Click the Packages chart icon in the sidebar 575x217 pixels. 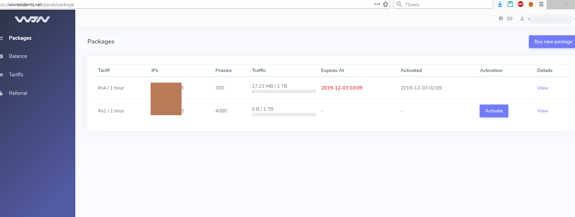(1, 38)
